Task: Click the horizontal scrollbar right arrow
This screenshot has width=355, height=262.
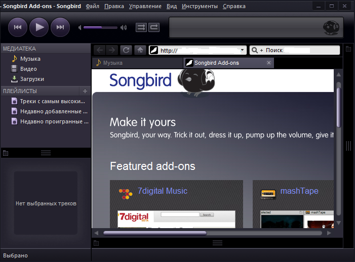Action: point(329,233)
